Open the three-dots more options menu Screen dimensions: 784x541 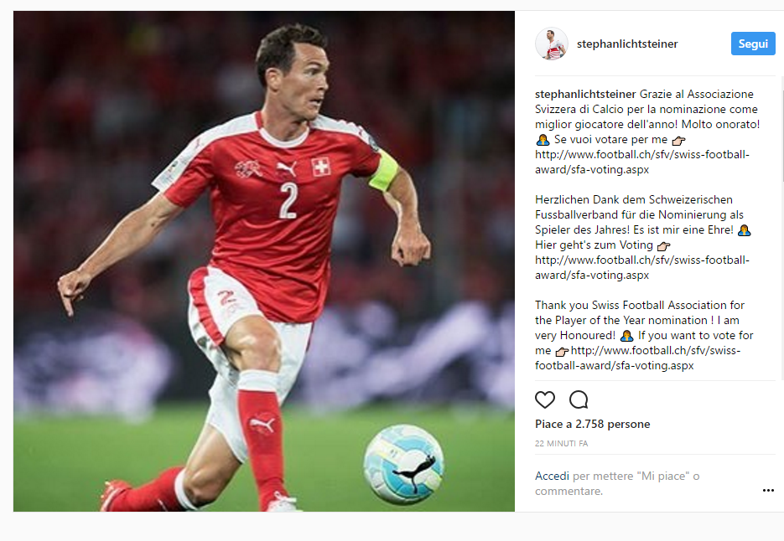(768, 491)
